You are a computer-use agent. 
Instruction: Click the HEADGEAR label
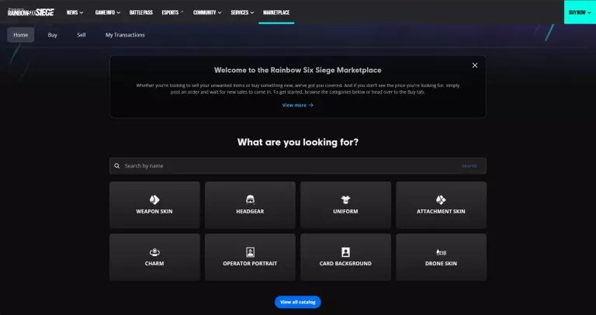tap(250, 211)
